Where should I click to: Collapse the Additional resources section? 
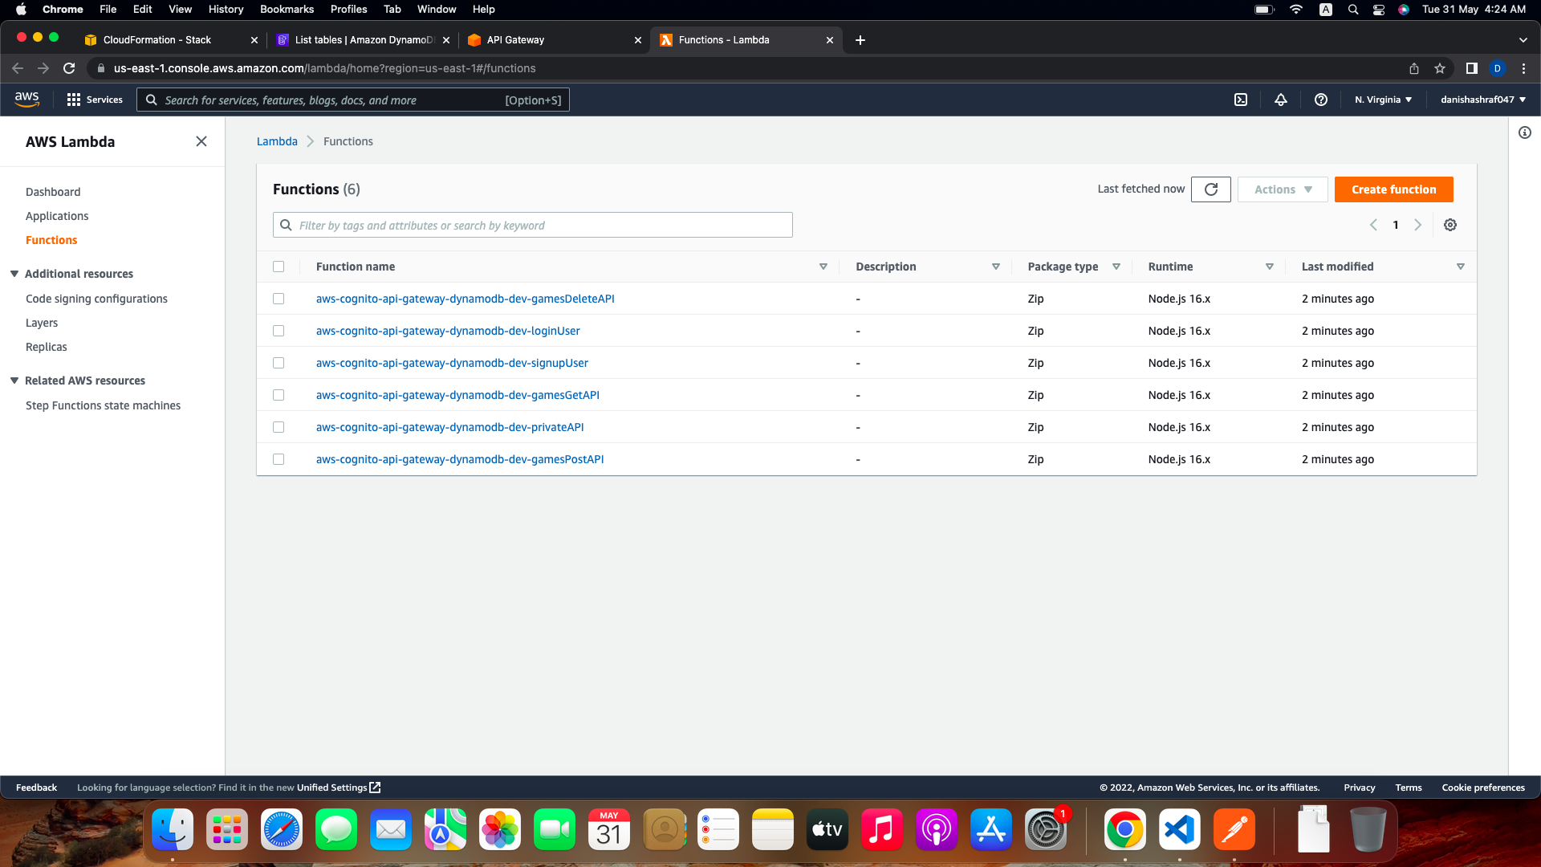14,274
